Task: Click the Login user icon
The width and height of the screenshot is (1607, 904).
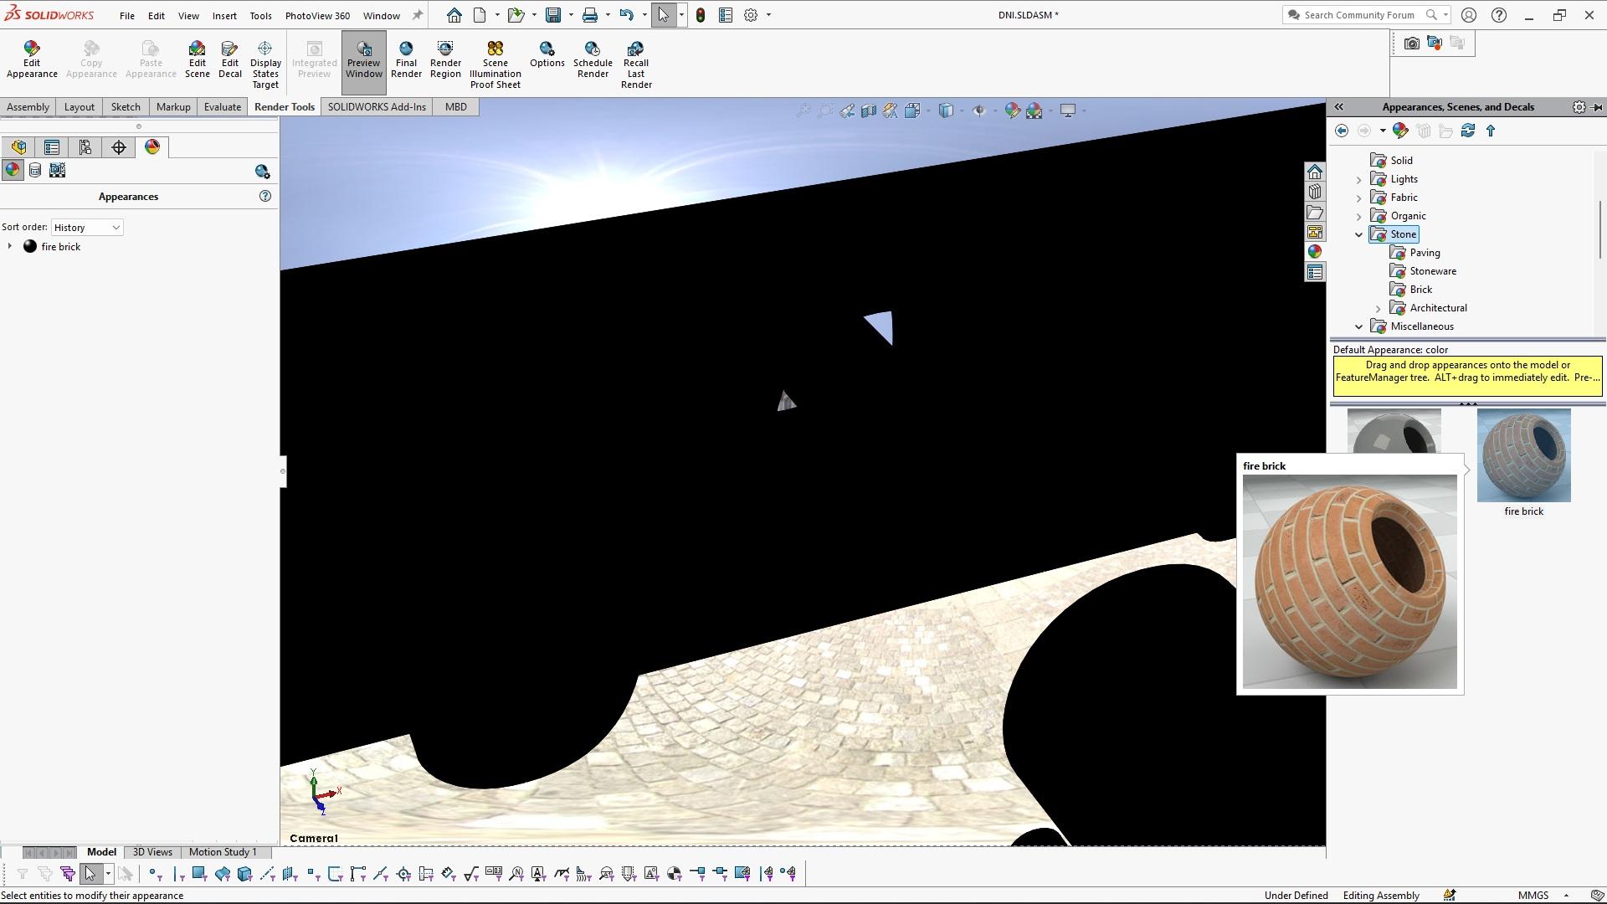Action: tap(1468, 15)
